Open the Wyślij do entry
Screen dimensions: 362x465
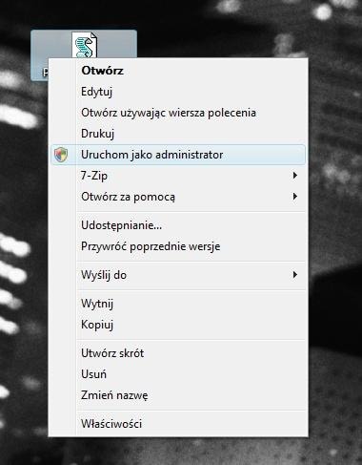click(178, 275)
